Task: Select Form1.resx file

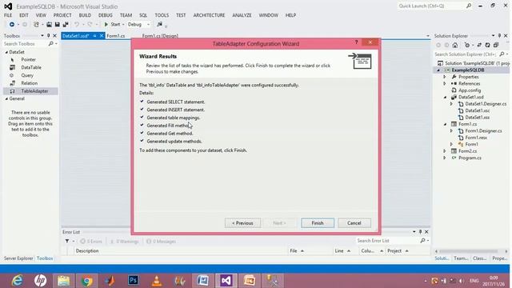Action: point(476,138)
